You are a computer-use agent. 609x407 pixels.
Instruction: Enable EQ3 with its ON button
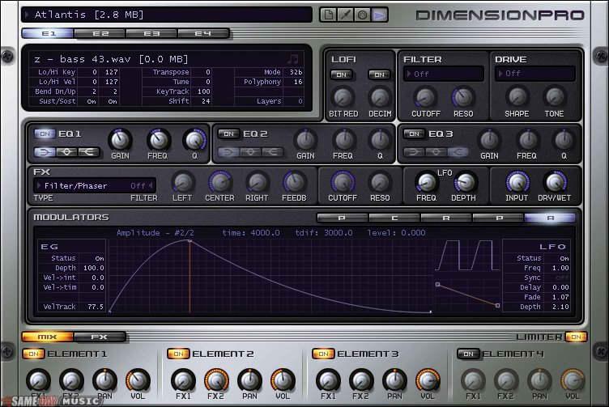pos(414,134)
